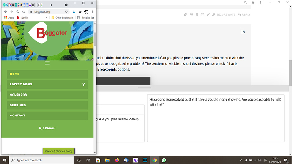292x164 pixels.
Task: Click the home icon in the browser toolbar
Action: click(24, 11)
